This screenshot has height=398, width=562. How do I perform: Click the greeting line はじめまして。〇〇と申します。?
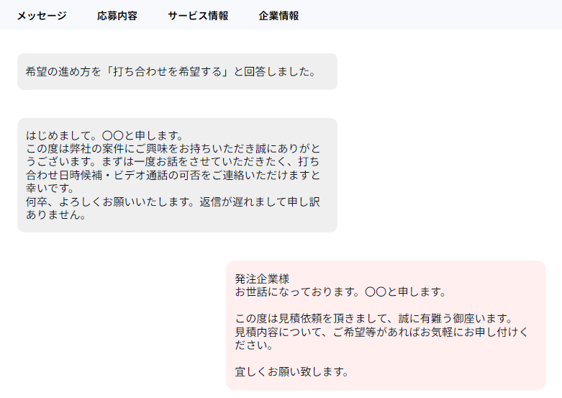click(104, 135)
